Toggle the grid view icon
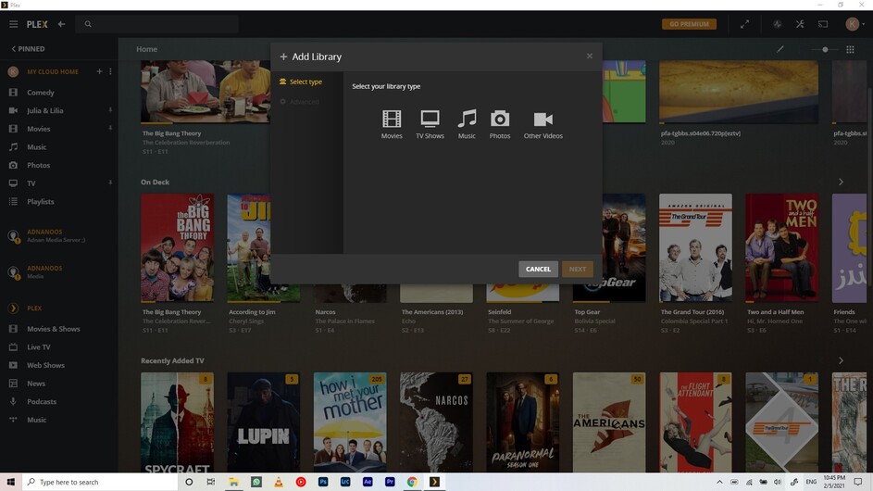Viewport: 873px width, 491px height. click(x=850, y=49)
